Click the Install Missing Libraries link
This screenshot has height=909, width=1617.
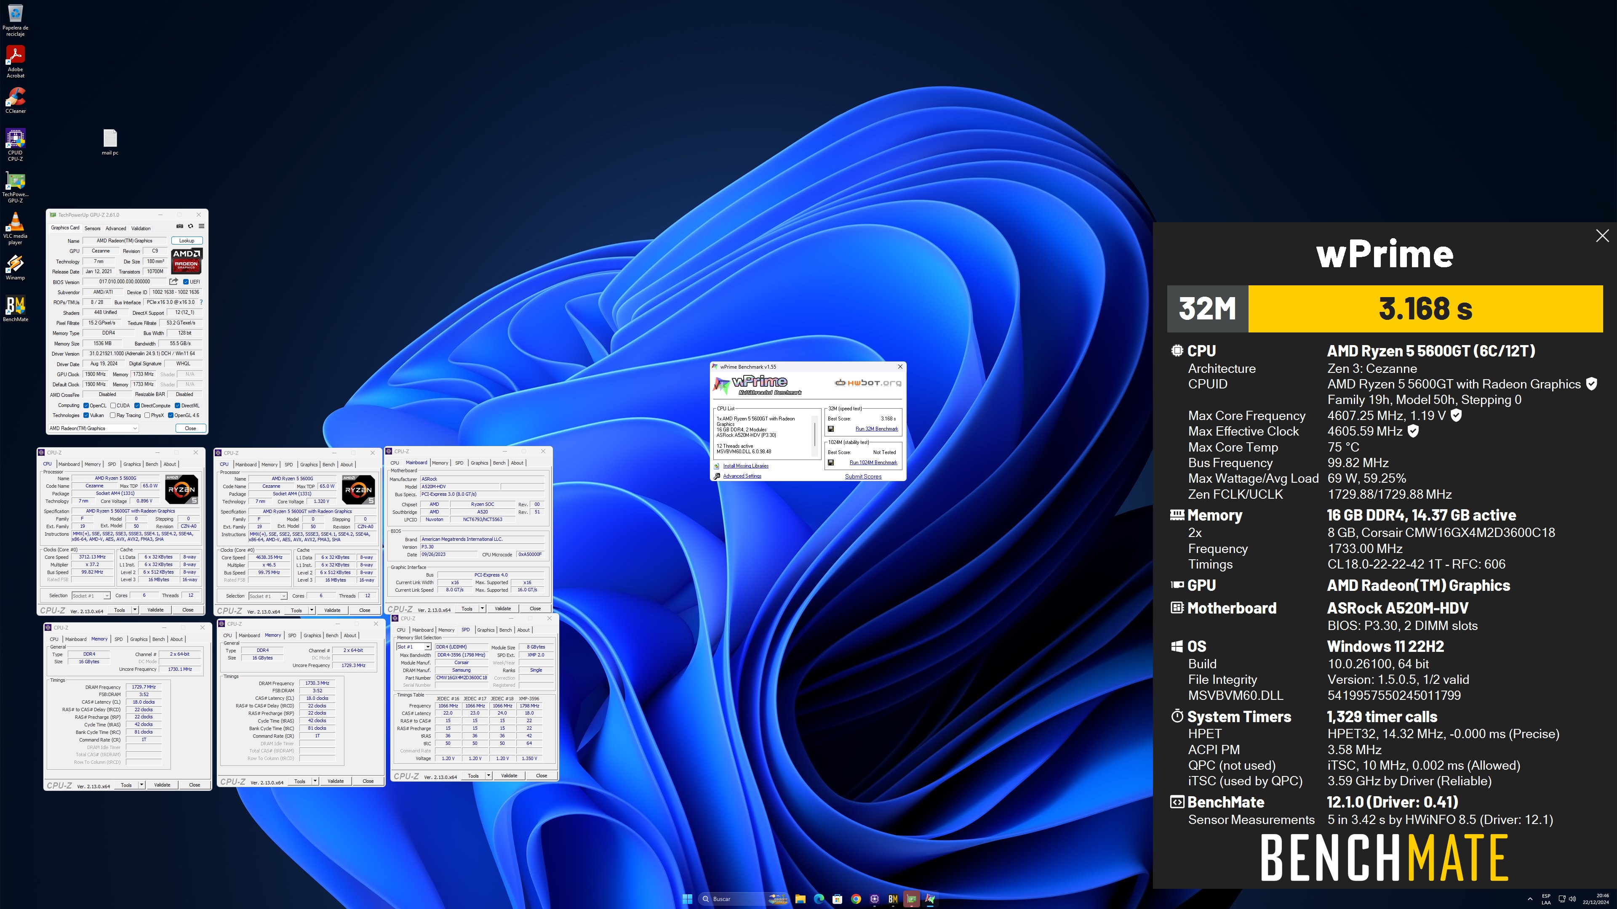[745, 466]
